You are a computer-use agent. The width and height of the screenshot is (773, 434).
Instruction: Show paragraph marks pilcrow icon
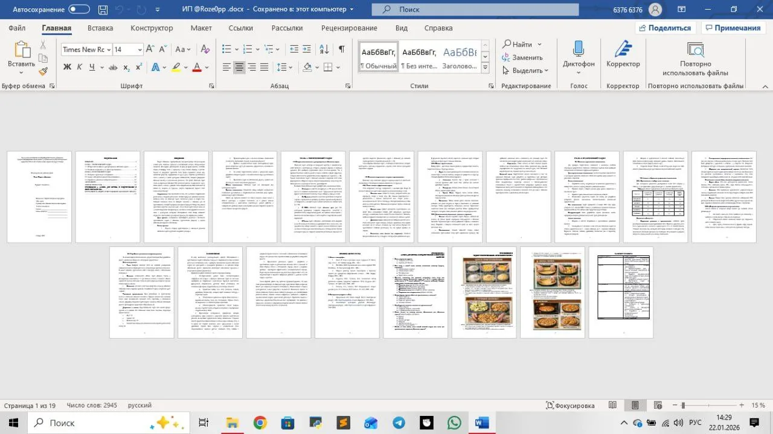click(x=342, y=49)
